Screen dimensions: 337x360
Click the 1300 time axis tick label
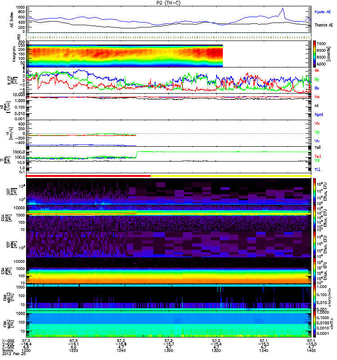(168, 351)
